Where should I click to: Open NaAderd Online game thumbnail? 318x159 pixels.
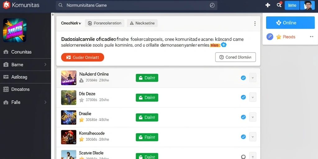pyautogui.click(x=69, y=78)
